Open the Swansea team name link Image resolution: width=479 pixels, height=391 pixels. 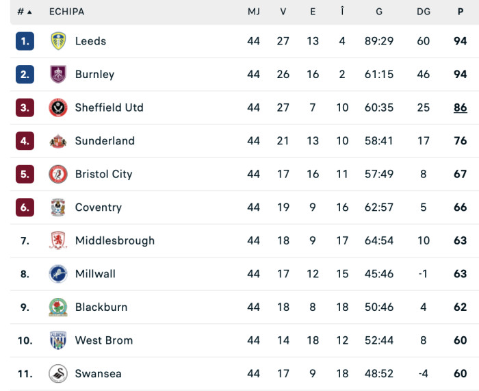tap(99, 374)
